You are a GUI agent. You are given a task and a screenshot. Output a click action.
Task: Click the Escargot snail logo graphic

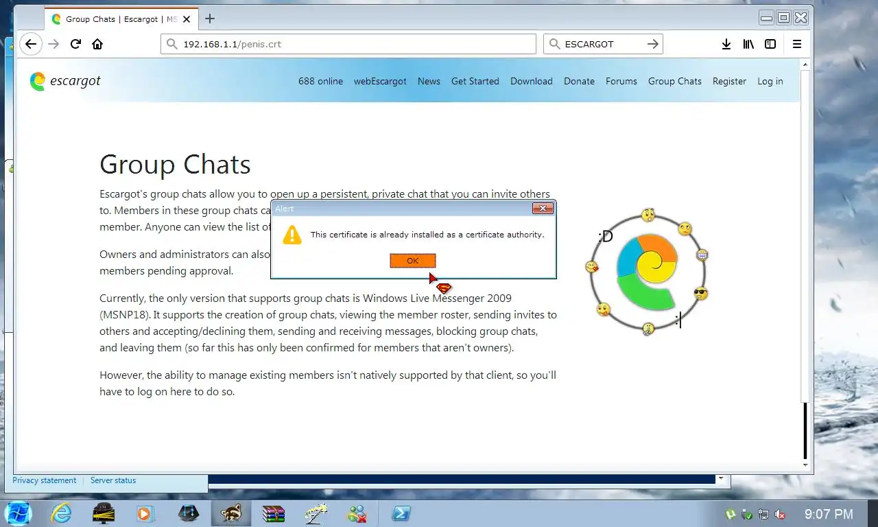point(647,271)
